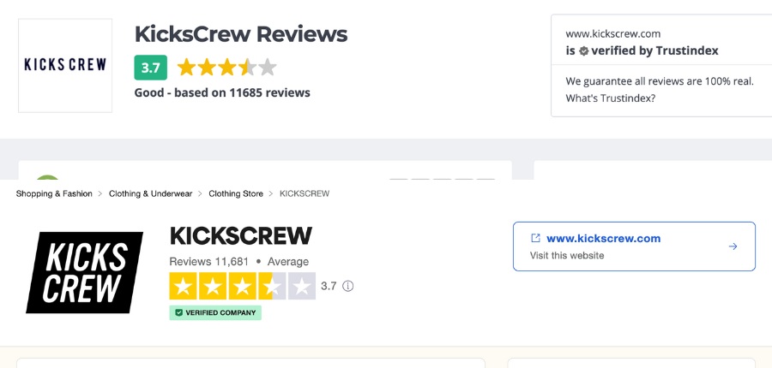Click the Verified Company badge
This screenshot has height=368, width=772.
[215, 312]
